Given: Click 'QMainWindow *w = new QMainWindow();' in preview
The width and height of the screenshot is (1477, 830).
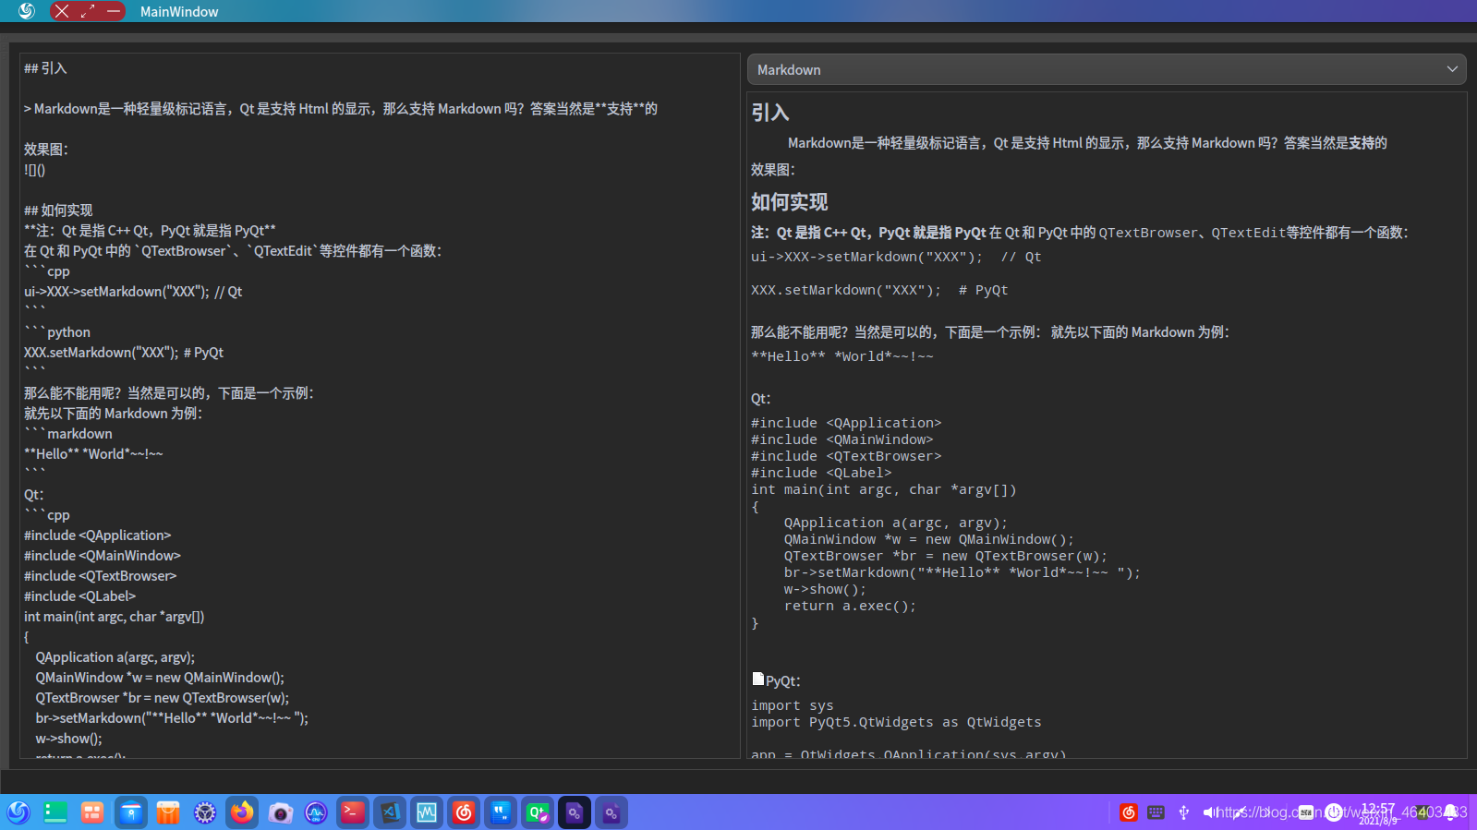Looking at the screenshot, I should (929, 539).
